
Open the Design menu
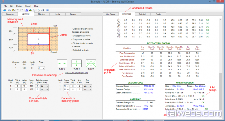click(x=19, y=6)
